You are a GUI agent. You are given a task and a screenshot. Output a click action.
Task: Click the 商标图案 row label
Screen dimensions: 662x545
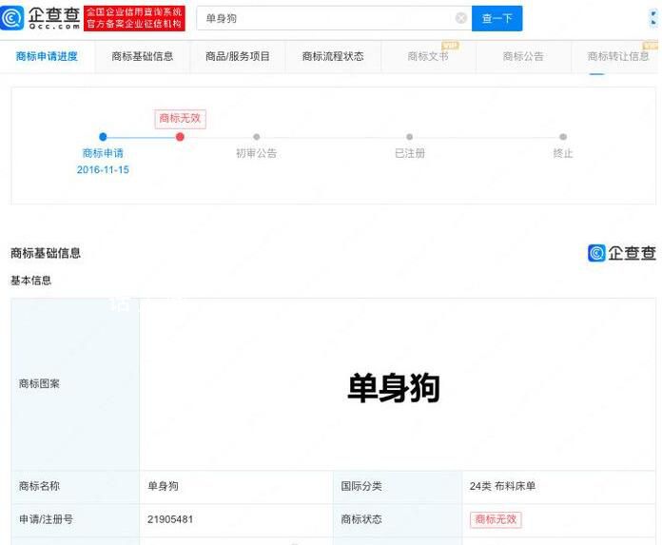click(39, 383)
